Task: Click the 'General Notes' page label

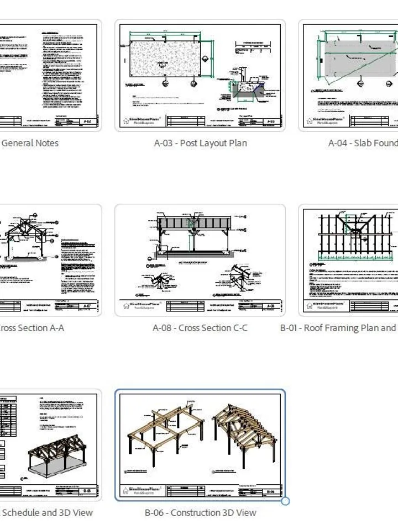Action: point(30,143)
